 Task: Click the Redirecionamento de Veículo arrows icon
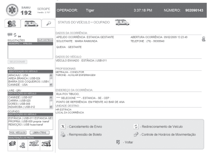(x=136, y=127)
